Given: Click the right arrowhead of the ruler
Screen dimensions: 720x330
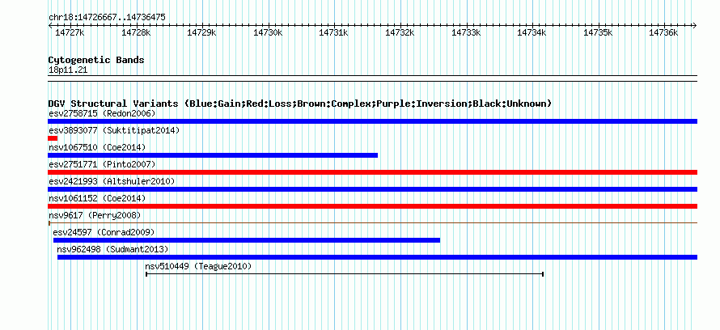Looking at the screenshot, I should coord(695,25).
